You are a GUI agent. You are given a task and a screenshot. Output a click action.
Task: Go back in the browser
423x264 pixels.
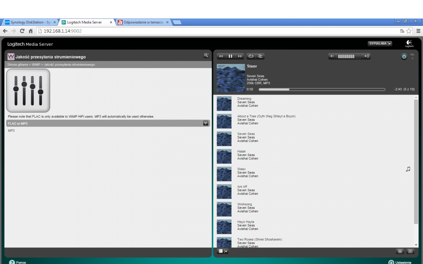(x=5, y=31)
